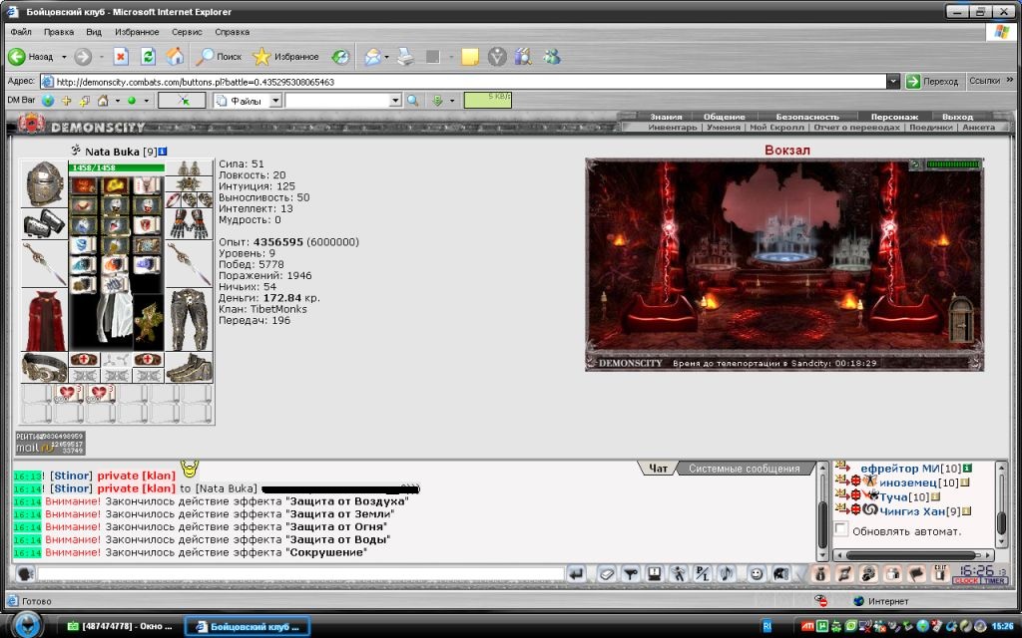This screenshot has height=638, width=1022.
Task: Toggle the Обновлять автомат. checkbox
Action: point(840,530)
